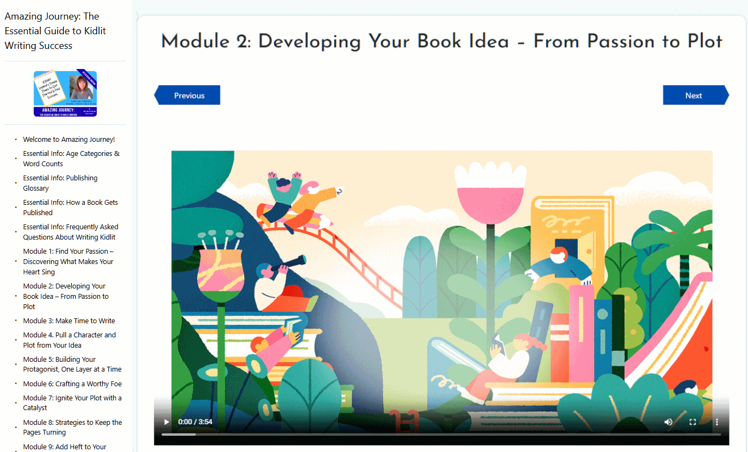Open Essential Info: Age Categories & Word Counts

click(x=71, y=159)
